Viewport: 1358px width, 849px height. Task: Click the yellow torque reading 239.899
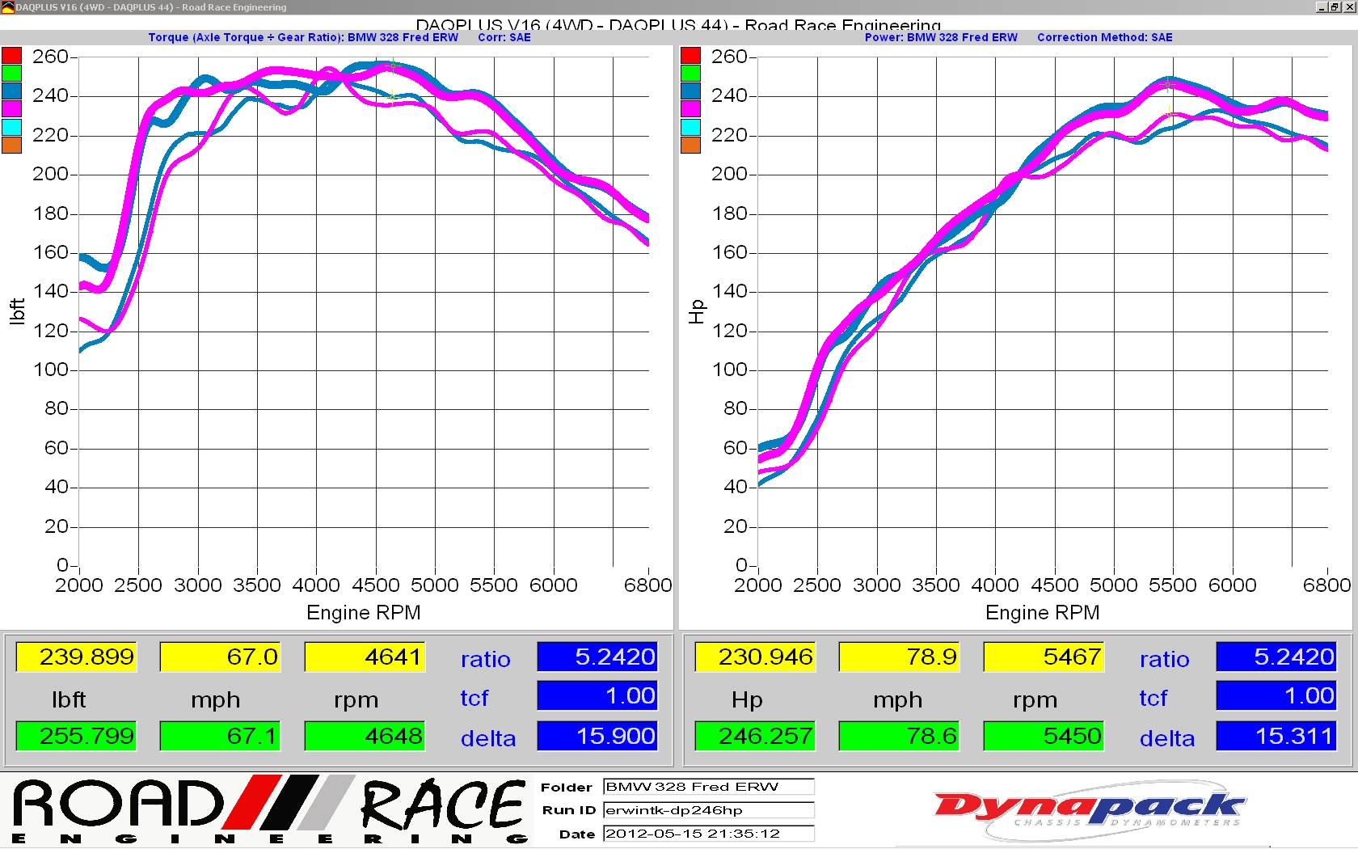point(76,657)
